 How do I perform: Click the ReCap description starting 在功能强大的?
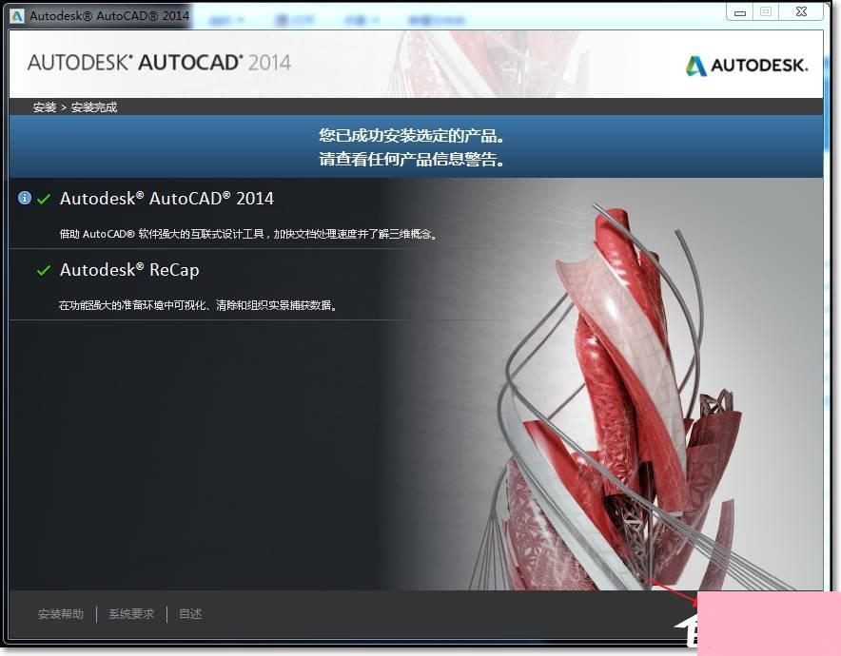click(198, 305)
